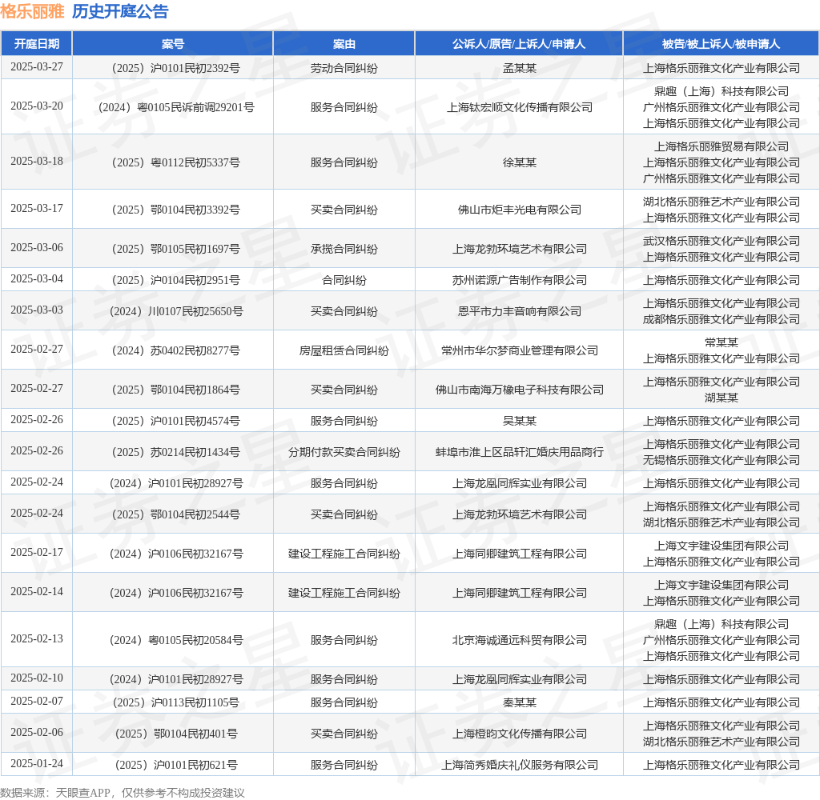Click defendant 无锡格乐丽雅文化产业有限公司
This screenshot has width=820, height=800.
tap(722, 460)
